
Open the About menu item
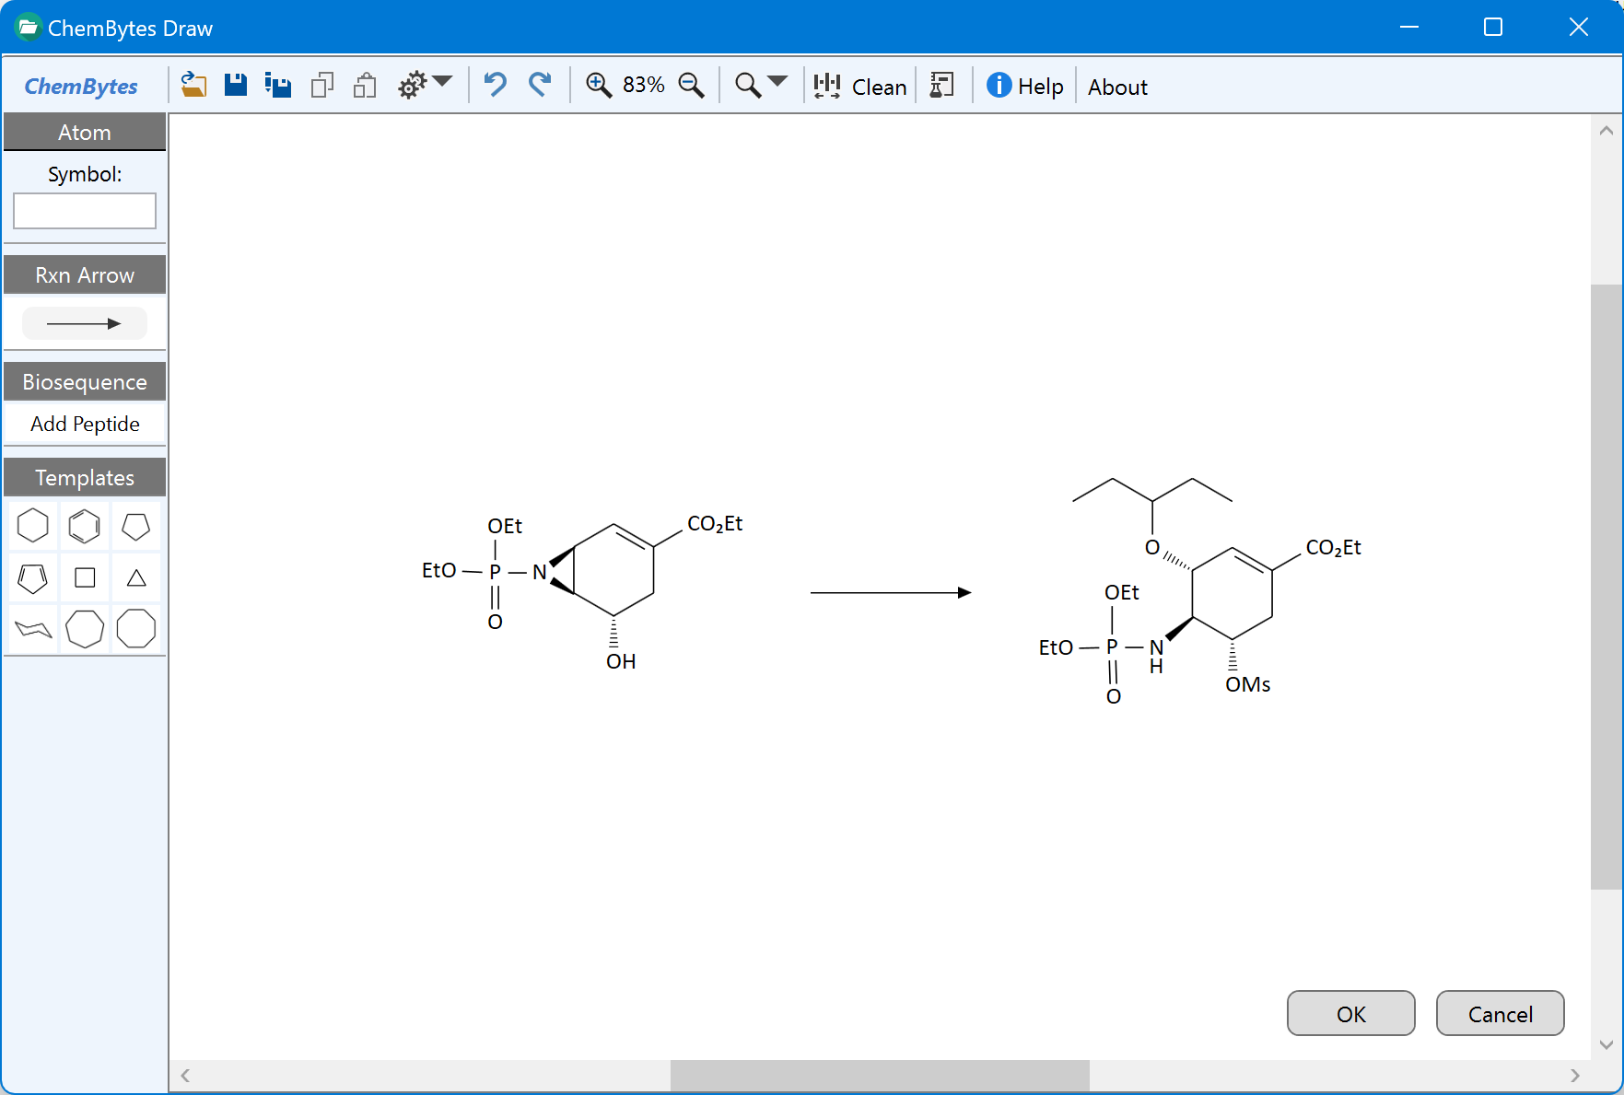click(1117, 87)
